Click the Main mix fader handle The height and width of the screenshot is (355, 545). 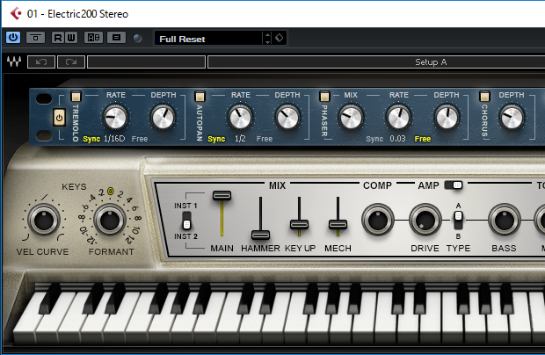click(222, 195)
